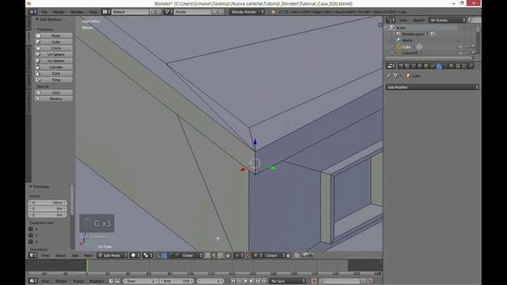Open the 3D viewport View menu
Viewport: 507px width, 285px height.
[x=45, y=255]
